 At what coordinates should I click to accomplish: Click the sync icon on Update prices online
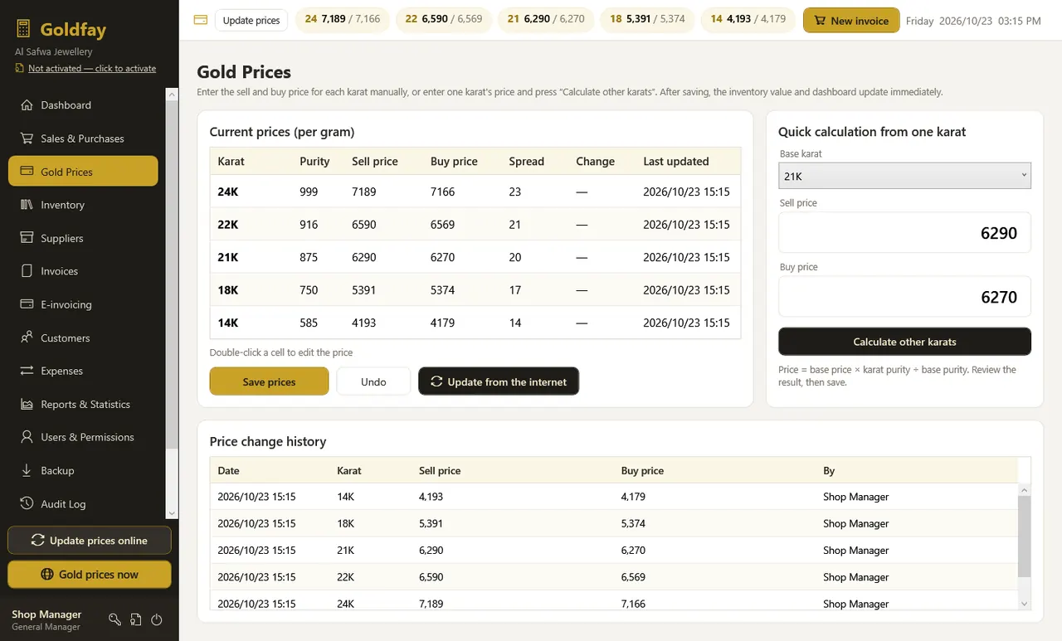click(37, 540)
